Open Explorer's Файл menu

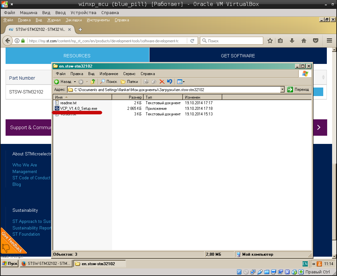tap(61, 74)
